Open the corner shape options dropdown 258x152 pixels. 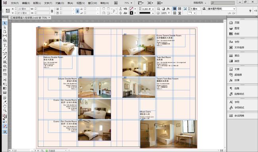[x=194, y=13]
